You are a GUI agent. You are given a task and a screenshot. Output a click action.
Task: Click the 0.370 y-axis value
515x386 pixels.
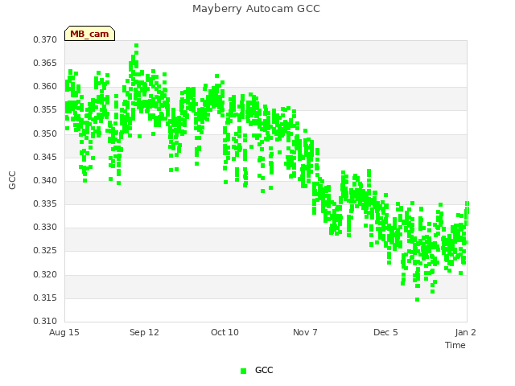coord(45,39)
